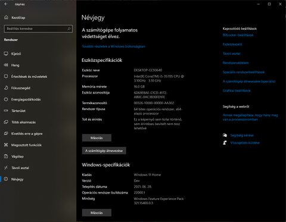This screenshot has height=222, width=286.
Task: Click A számítógép átnevezése button
Action: (104, 151)
